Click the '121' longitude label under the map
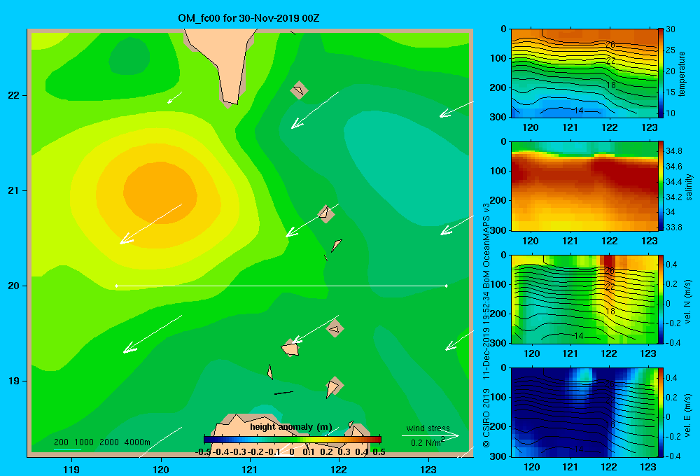Screen dimensions: 700x476 pos(250,469)
